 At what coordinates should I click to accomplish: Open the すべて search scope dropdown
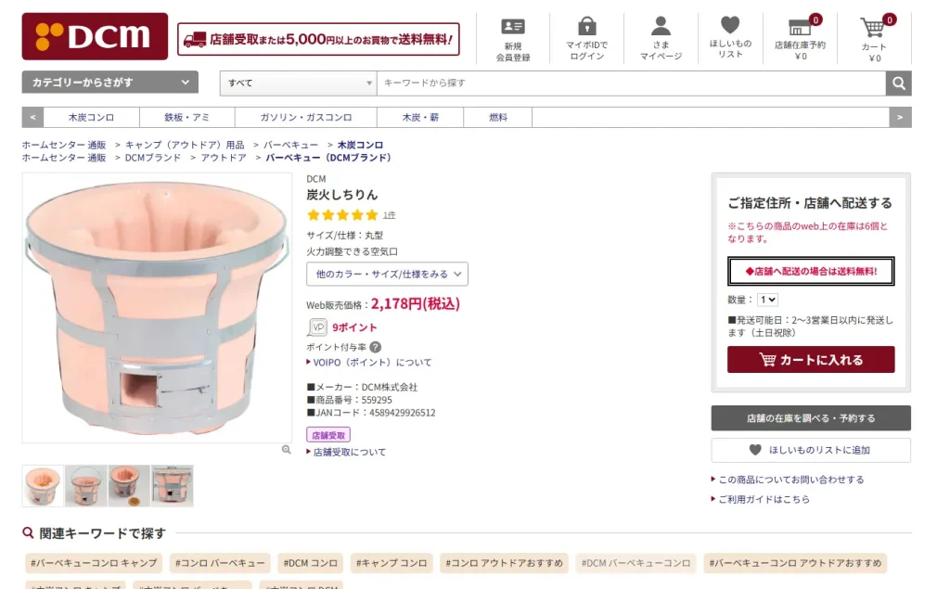click(297, 83)
